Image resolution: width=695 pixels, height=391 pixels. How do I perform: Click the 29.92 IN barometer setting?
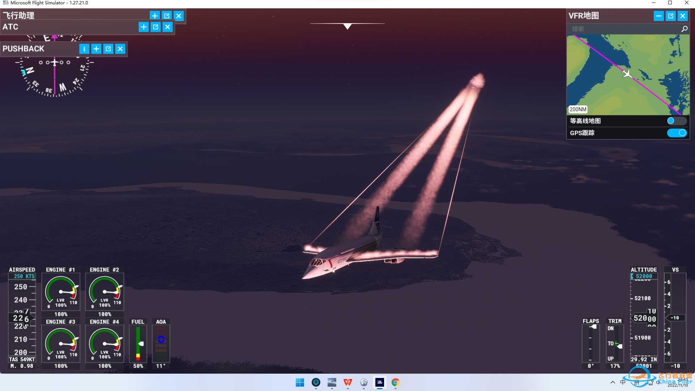pos(644,359)
